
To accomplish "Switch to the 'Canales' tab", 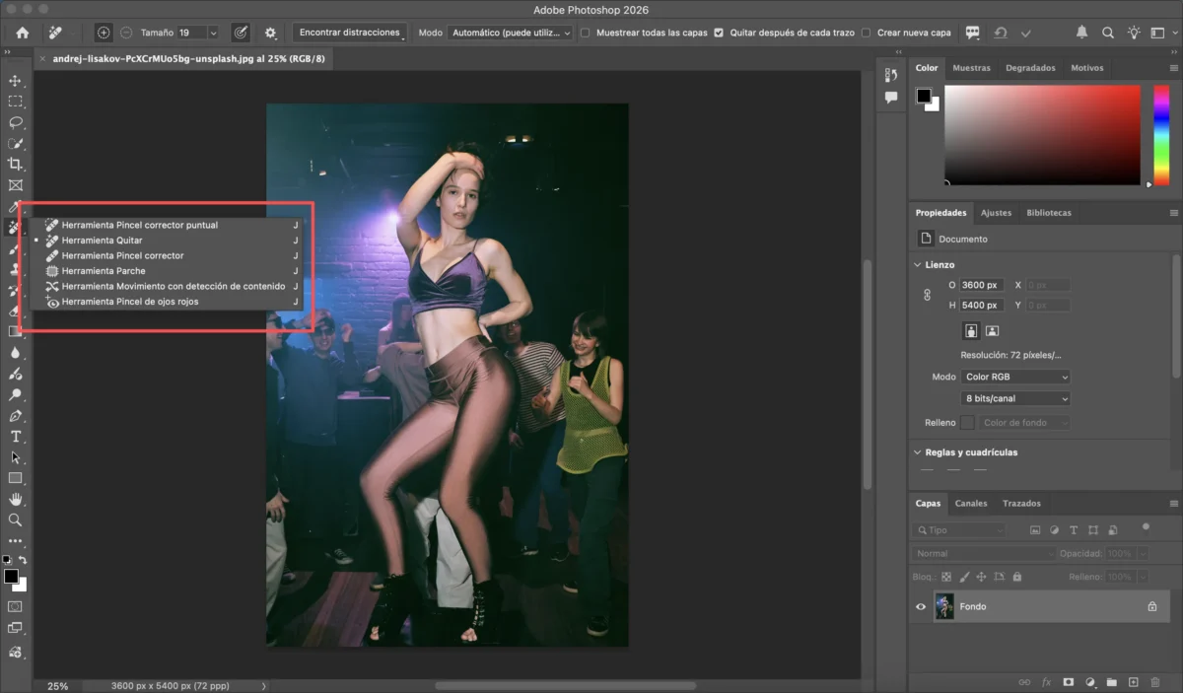I will (971, 504).
